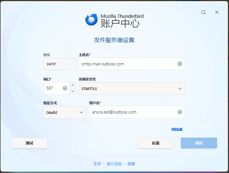Click the hostname field green validation checkmark
Viewport: 229px width, 173px height.
(x=180, y=64)
